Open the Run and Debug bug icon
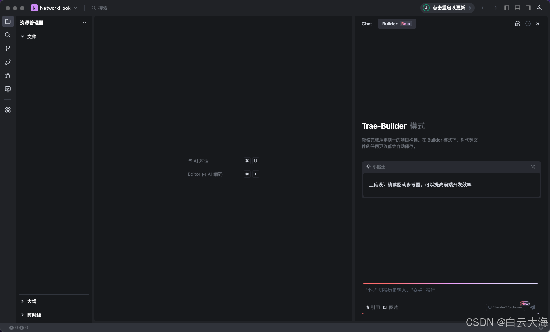The width and height of the screenshot is (550, 332). click(x=8, y=76)
